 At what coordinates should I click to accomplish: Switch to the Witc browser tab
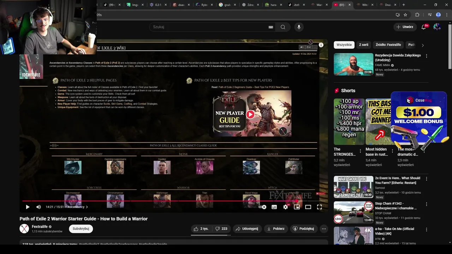(x=364, y=5)
